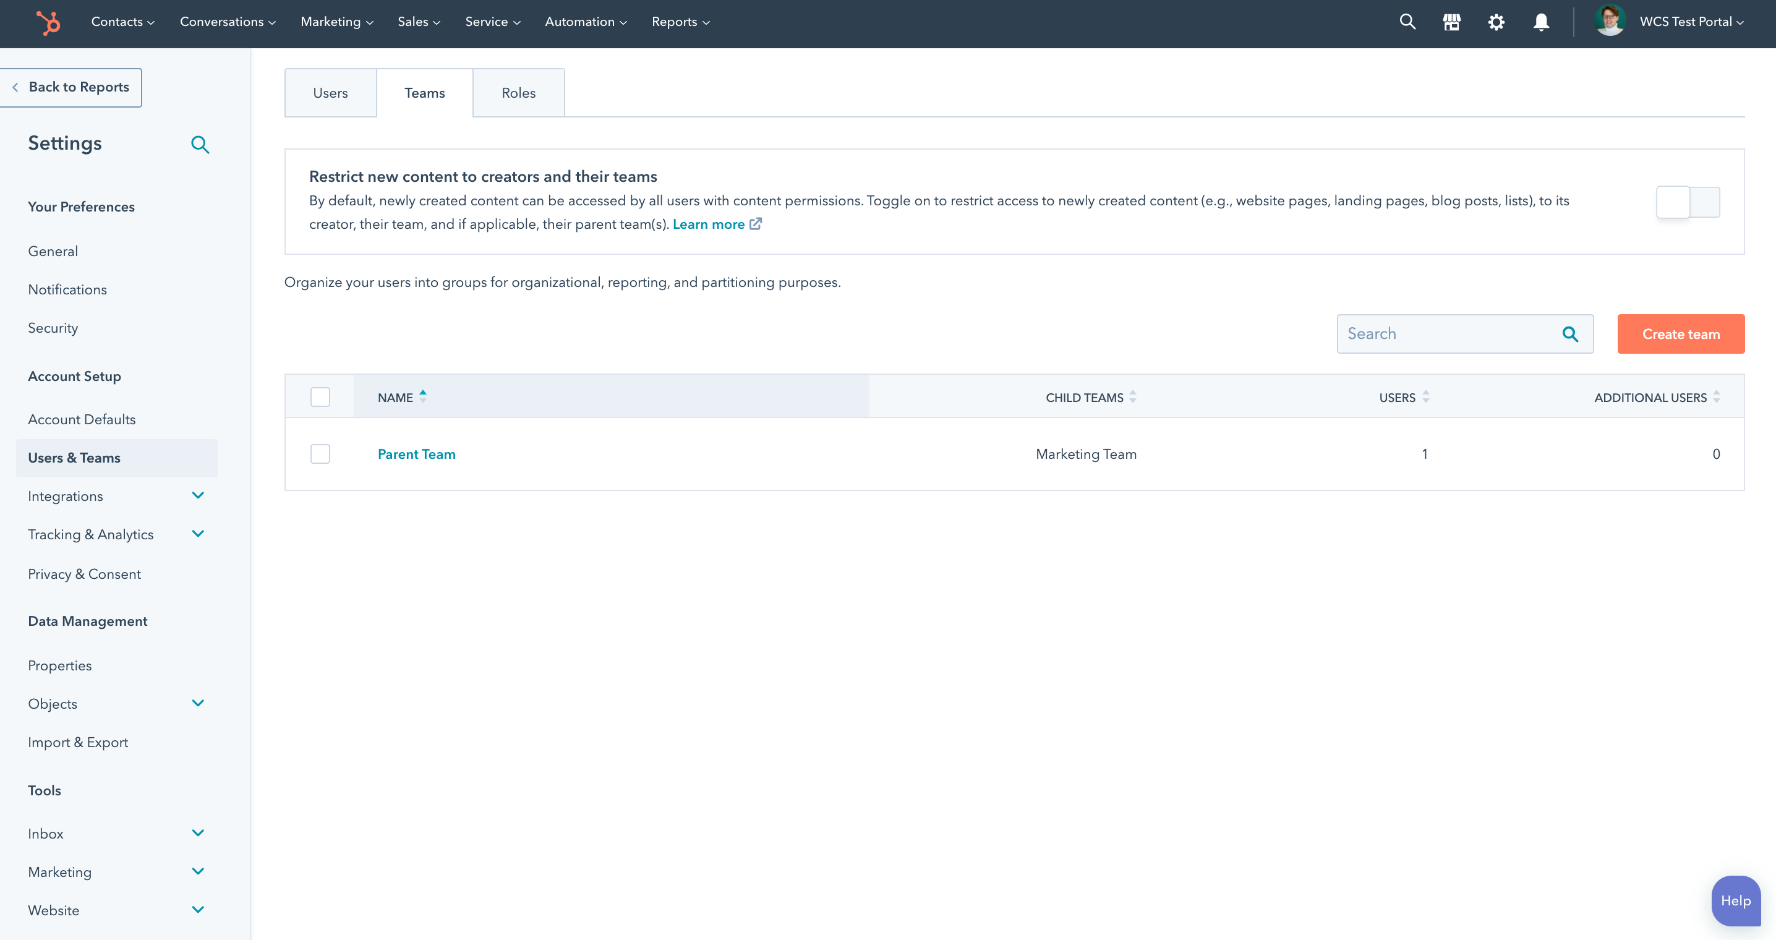Viewport: 1776px width, 940px height.
Task: Enable restrict new content toggle
Action: (x=1687, y=202)
